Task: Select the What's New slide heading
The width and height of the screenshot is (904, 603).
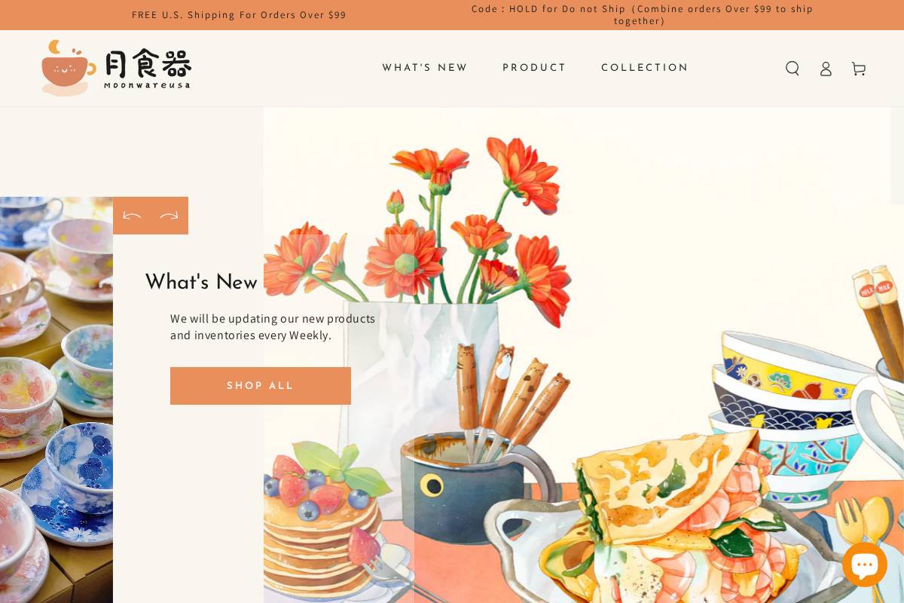Action: (x=201, y=283)
